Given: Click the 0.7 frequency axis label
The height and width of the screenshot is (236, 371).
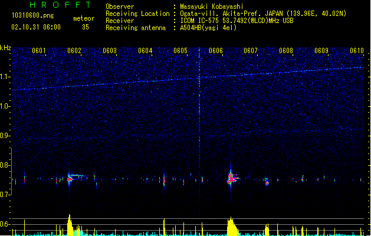Looking at the screenshot, I should (x=5, y=195).
